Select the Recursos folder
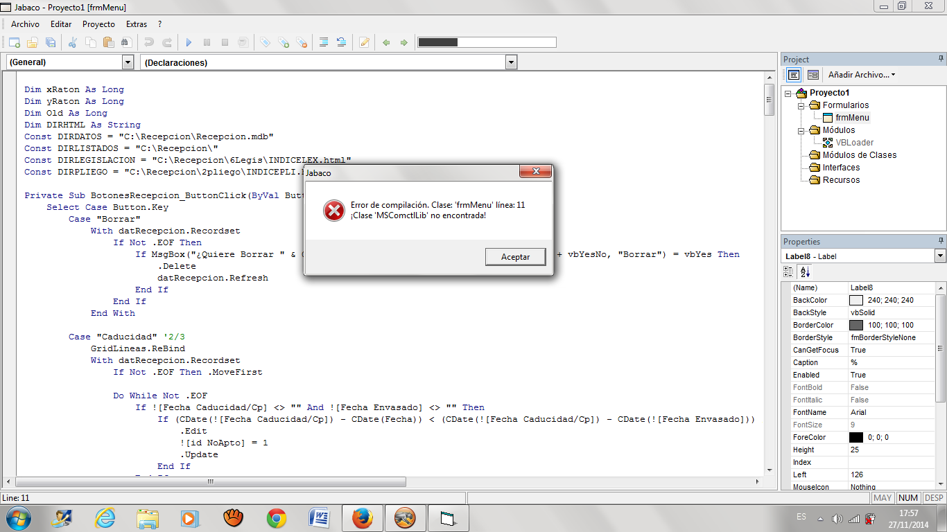The height and width of the screenshot is (532, 947). tap(841, 180)
